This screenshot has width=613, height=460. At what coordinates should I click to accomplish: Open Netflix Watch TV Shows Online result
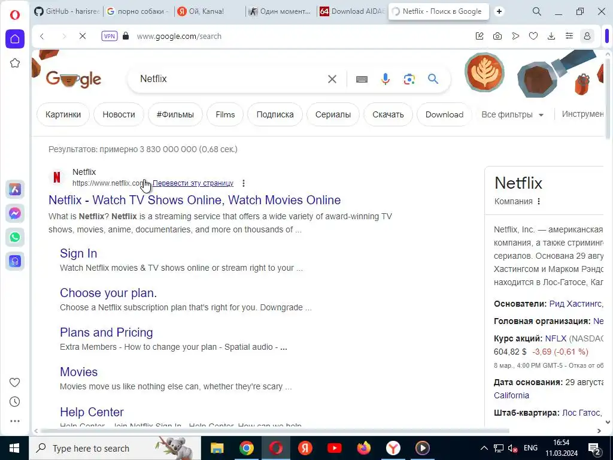coord(195,200)
